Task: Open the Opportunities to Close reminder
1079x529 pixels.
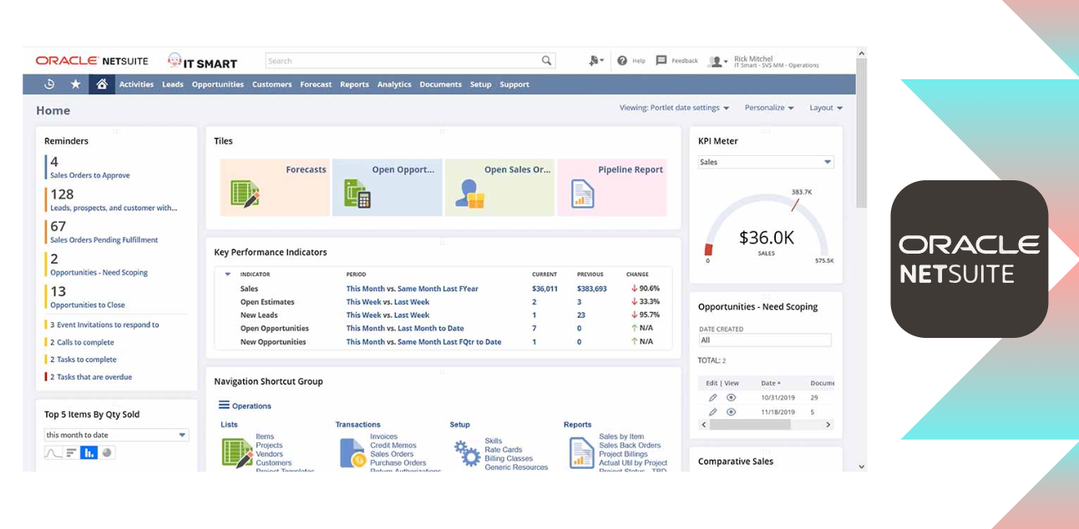Action: tap(88, 305)
